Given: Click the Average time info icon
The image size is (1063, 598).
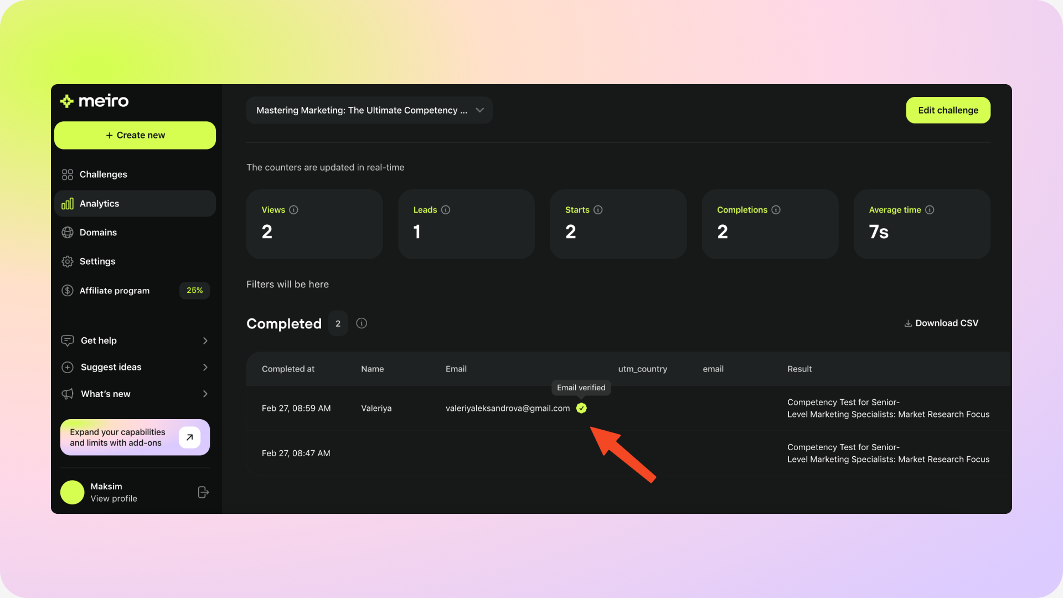Looking at the screenshot, I should [930, 210].
